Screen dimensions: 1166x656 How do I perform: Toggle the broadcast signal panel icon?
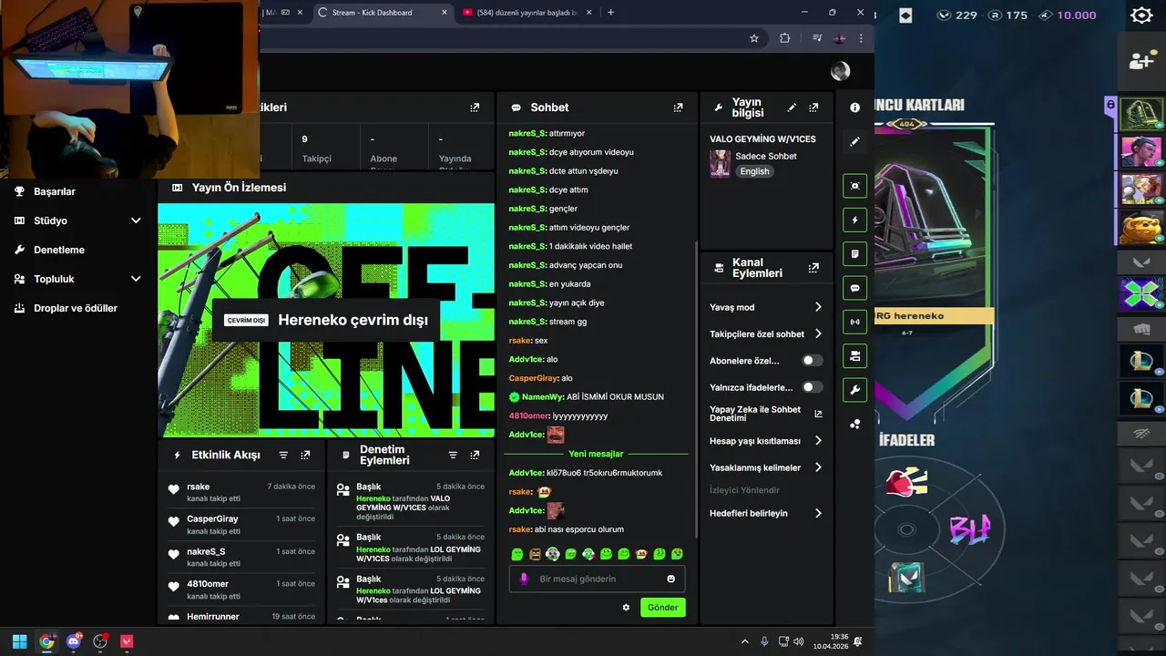point(854,322)
